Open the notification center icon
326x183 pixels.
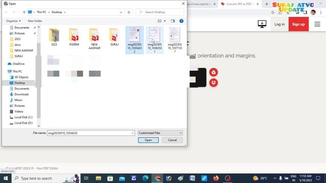click(318, 178)
